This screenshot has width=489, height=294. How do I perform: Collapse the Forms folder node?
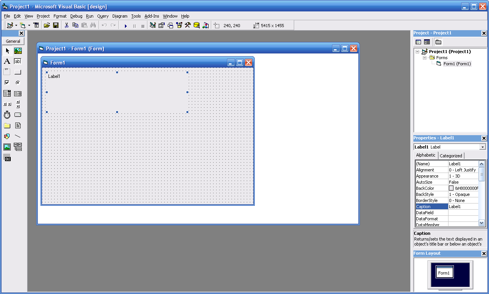coord(424,58)
